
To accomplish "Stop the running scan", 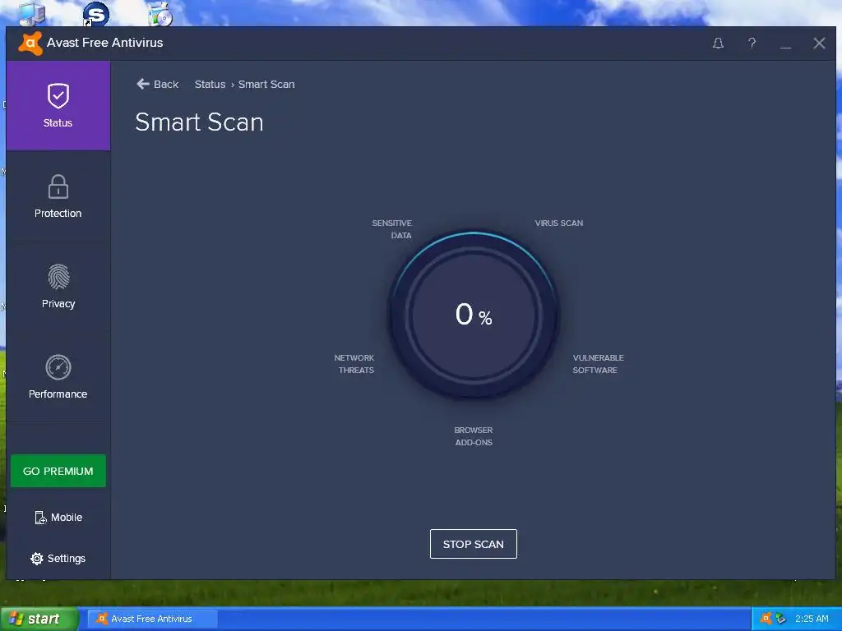I will point(473,544).
